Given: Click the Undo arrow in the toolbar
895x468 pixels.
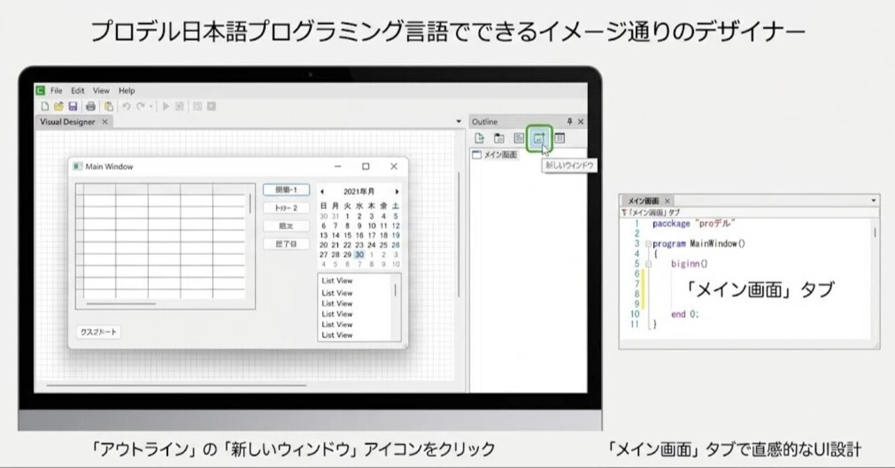Looking at the screenshot, I should (x=127, y=106).
